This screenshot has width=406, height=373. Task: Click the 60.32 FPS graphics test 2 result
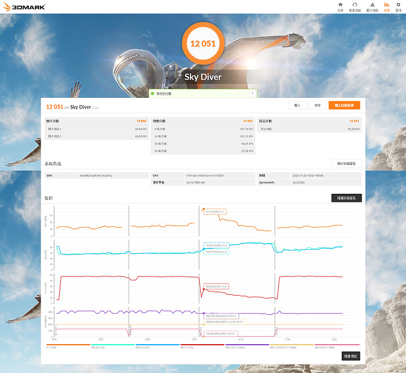tap(141, 136)
